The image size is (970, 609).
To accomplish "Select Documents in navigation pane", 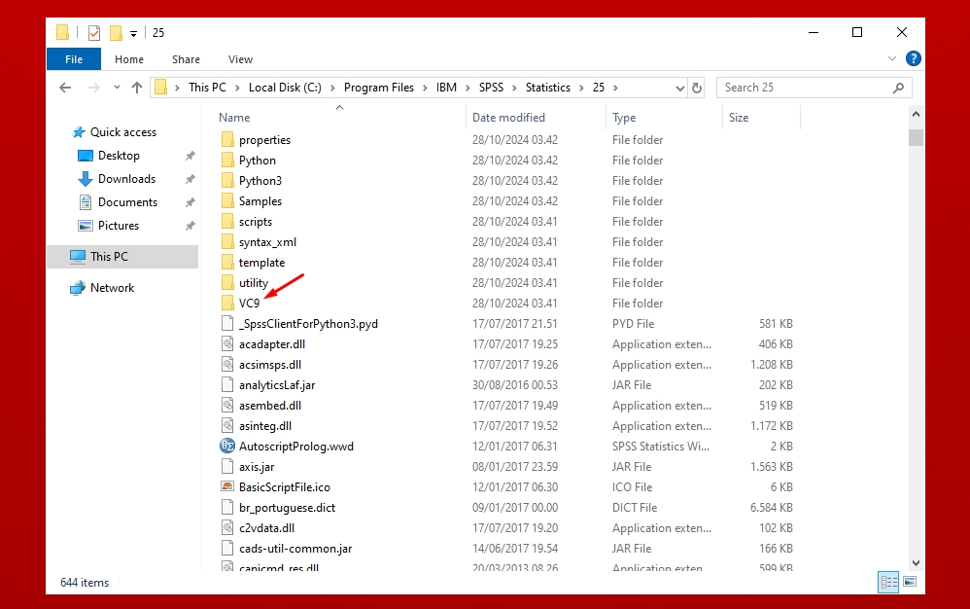I will pyautogui.click(x=127, y=202).
